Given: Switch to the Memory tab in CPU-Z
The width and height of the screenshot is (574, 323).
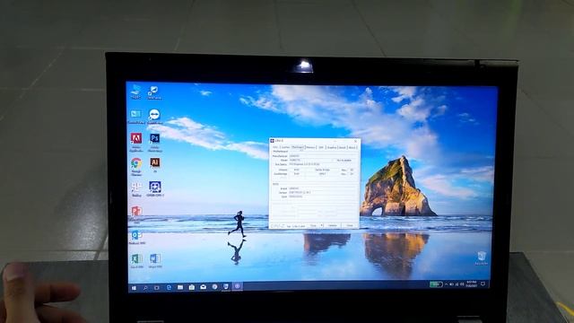Looking at the screenshot, I should click(311, 147).
